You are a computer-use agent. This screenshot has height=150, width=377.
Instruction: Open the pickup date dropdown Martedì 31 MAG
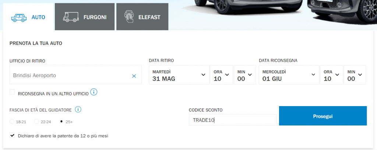coord(179,75)
